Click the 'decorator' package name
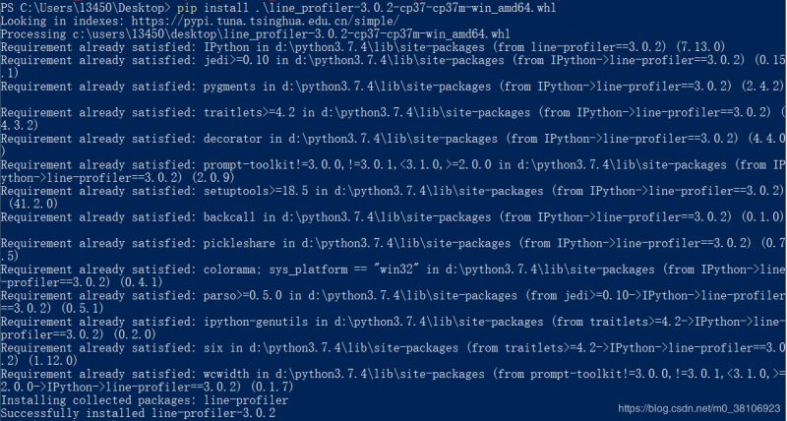787x421 pixels. pyautogui.click(x=233, y=139)
